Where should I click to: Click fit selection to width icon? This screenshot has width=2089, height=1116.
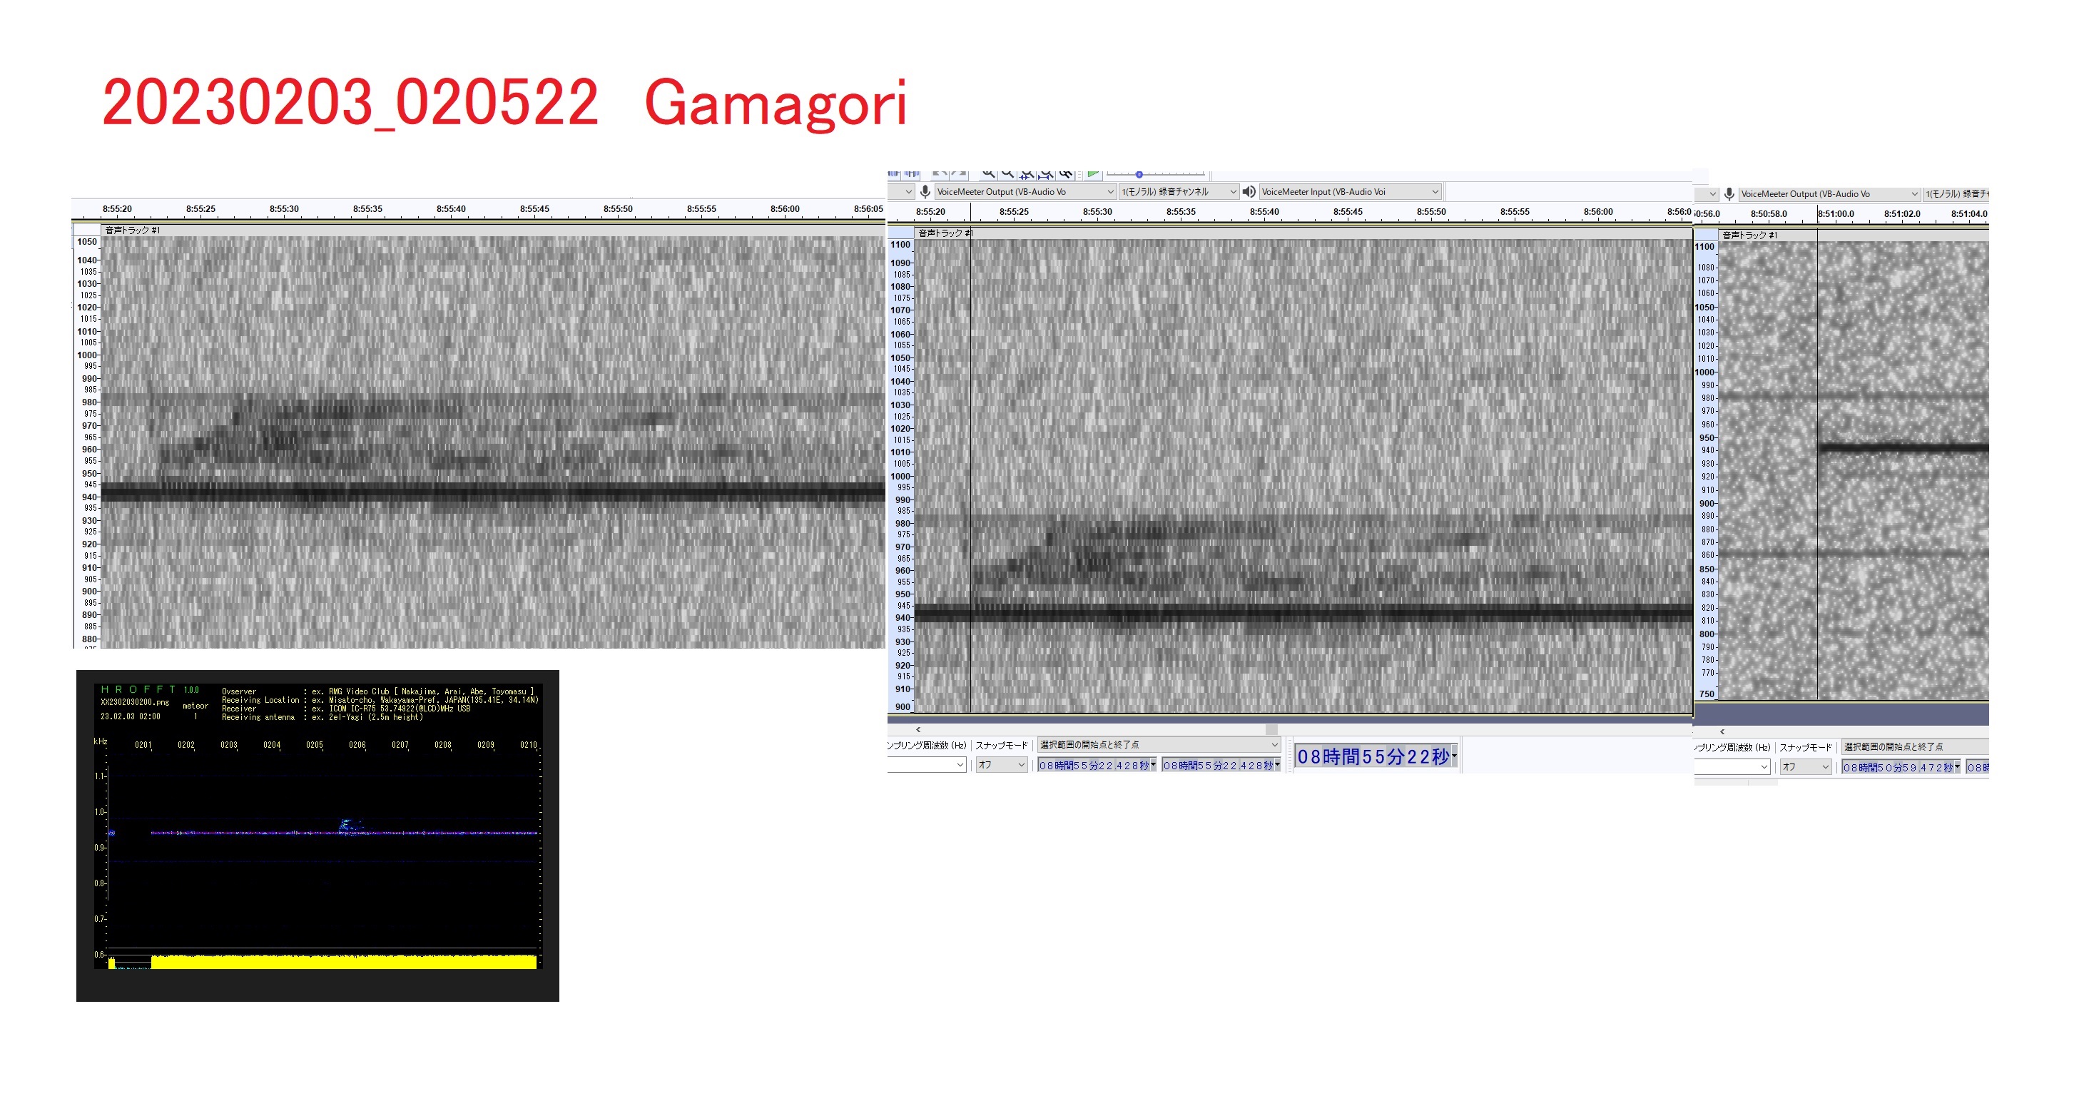point(1027,173)
